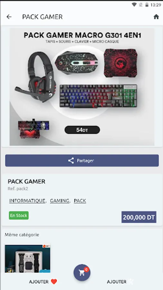Go back using the arrow icon
The height and width of the screenshot is (290, 163).
9,17
